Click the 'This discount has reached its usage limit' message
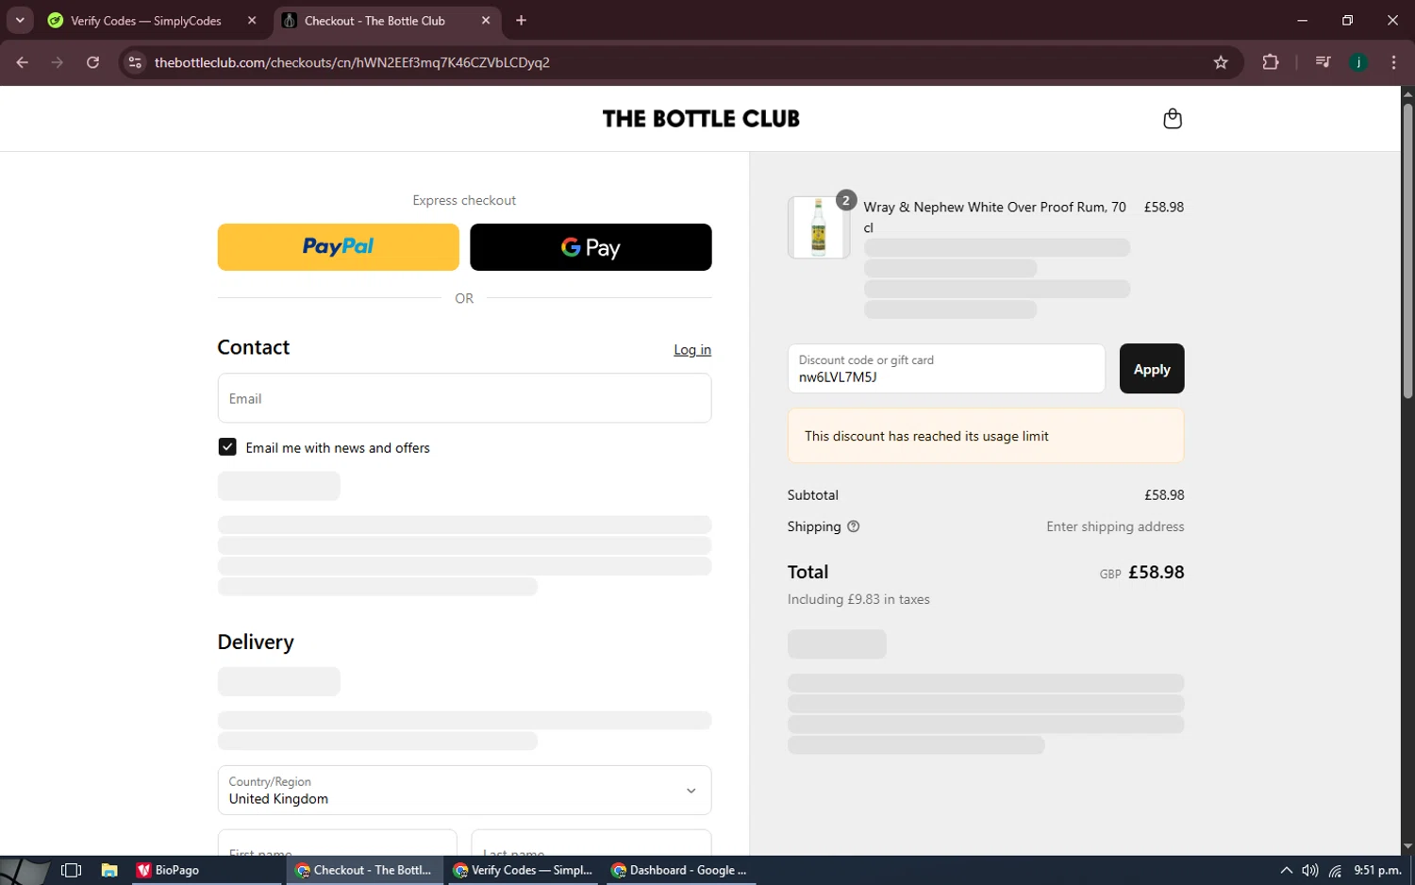The image size is (1415, 885). click(926, 436)
